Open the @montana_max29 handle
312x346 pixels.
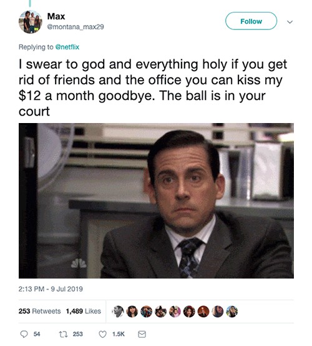76,27
